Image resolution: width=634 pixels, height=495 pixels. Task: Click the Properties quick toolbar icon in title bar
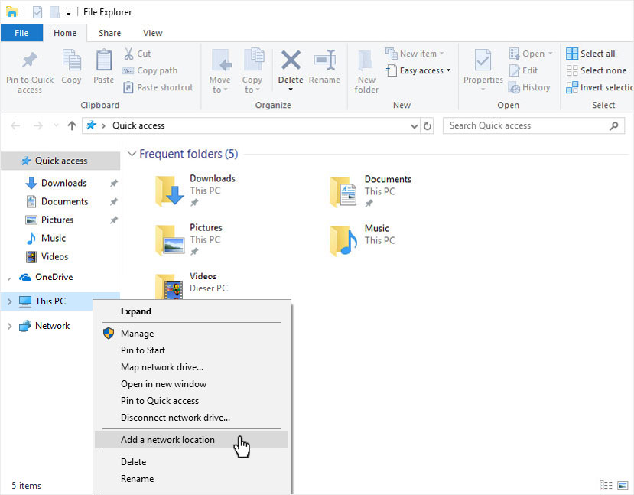pos(37,12)
